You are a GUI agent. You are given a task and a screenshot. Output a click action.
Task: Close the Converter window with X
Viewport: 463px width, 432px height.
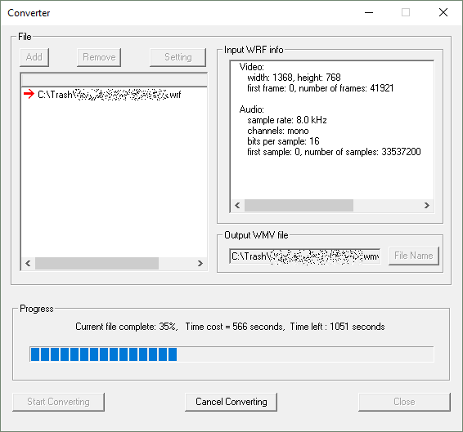pyautogui.click(x=443, y=13)
